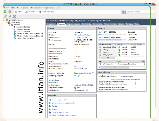Open the Administración menu

(35, 8)
